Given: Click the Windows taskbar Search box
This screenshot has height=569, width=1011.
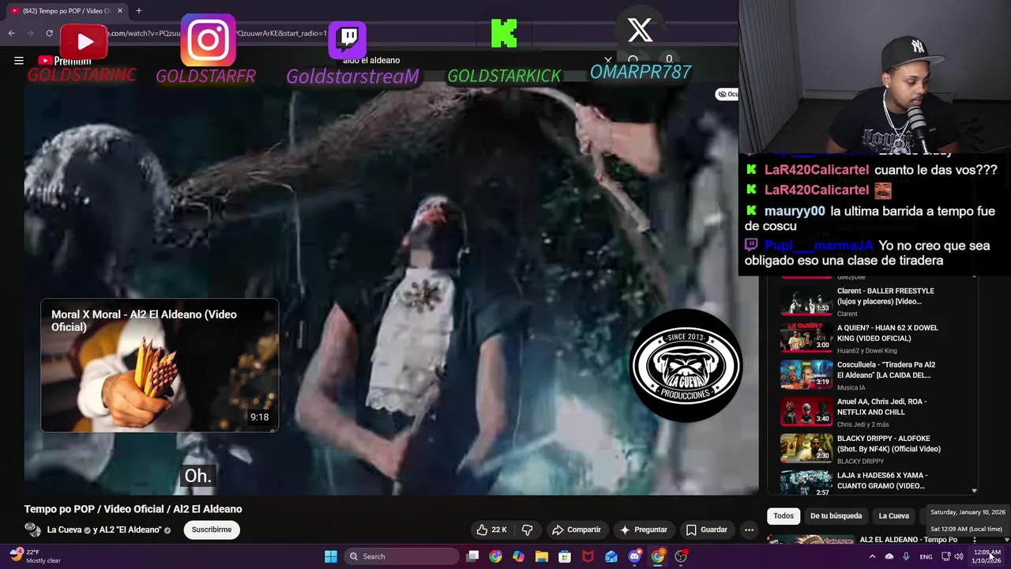Looking at the screenshot, I should coord(403,556).
